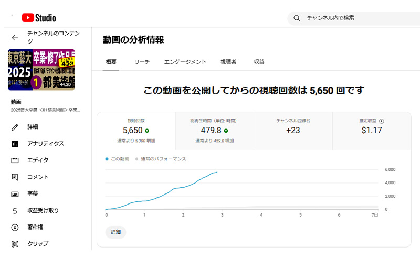Click the 動画 label above the title

16,102
